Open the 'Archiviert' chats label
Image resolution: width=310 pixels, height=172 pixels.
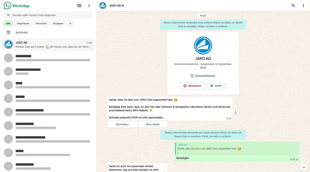pyautogui.click(x=22, y=33)
